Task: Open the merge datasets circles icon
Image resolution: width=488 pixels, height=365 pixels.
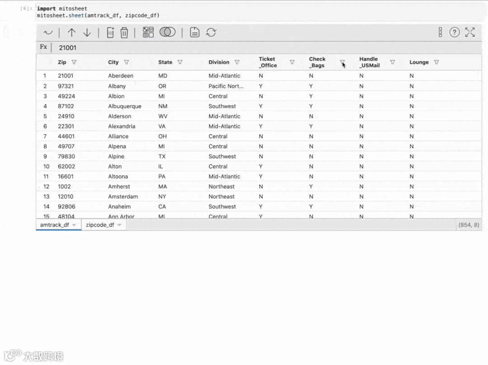Action: [x=168, y=32]
